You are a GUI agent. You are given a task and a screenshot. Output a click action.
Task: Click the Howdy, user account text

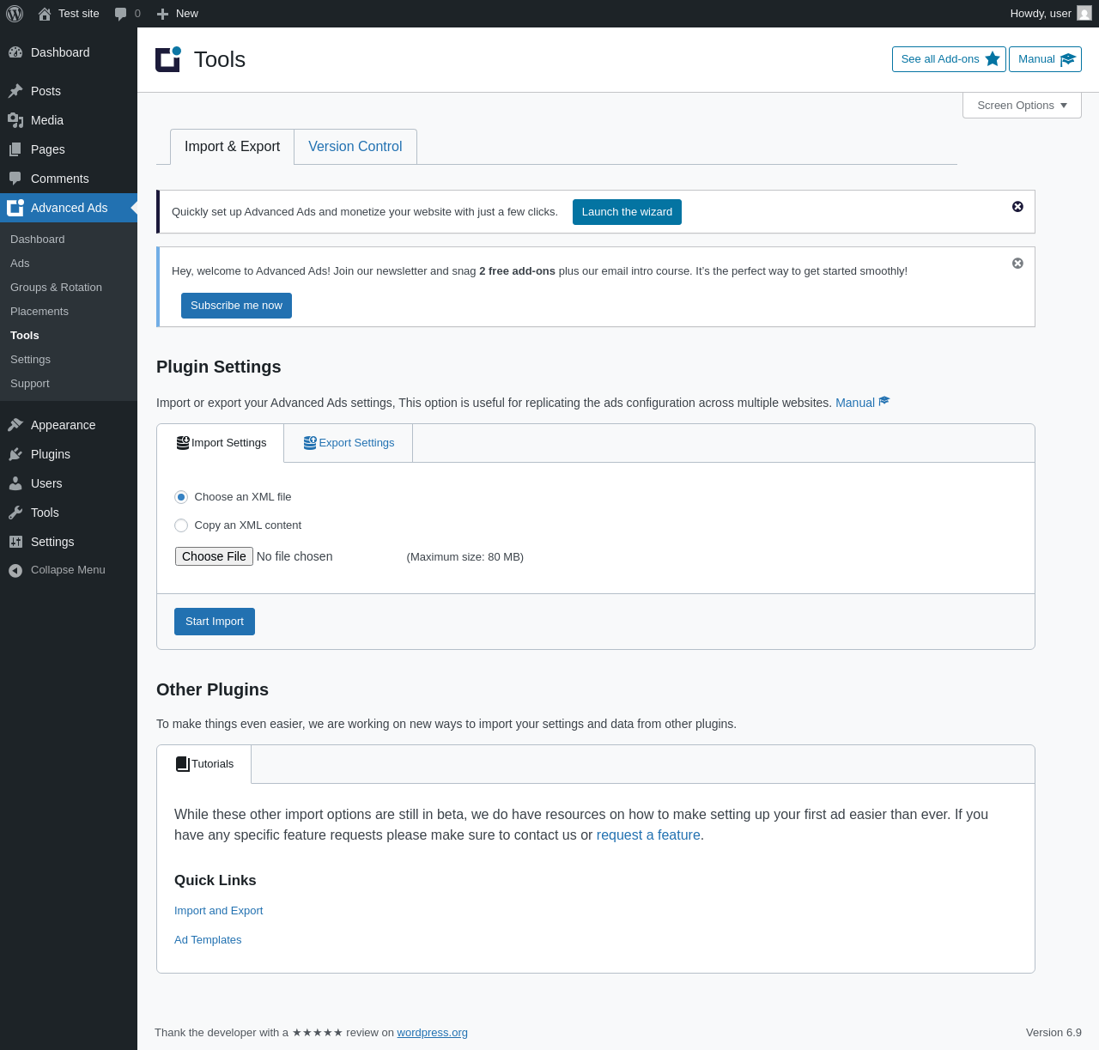point(1041,14)
